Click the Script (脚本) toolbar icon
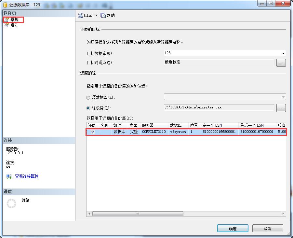Screen dimensions: 293x238 [x=80, y=15]
